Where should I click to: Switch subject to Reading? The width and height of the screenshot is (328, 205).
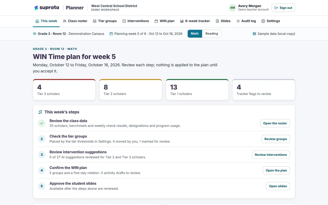pos(212,34)
